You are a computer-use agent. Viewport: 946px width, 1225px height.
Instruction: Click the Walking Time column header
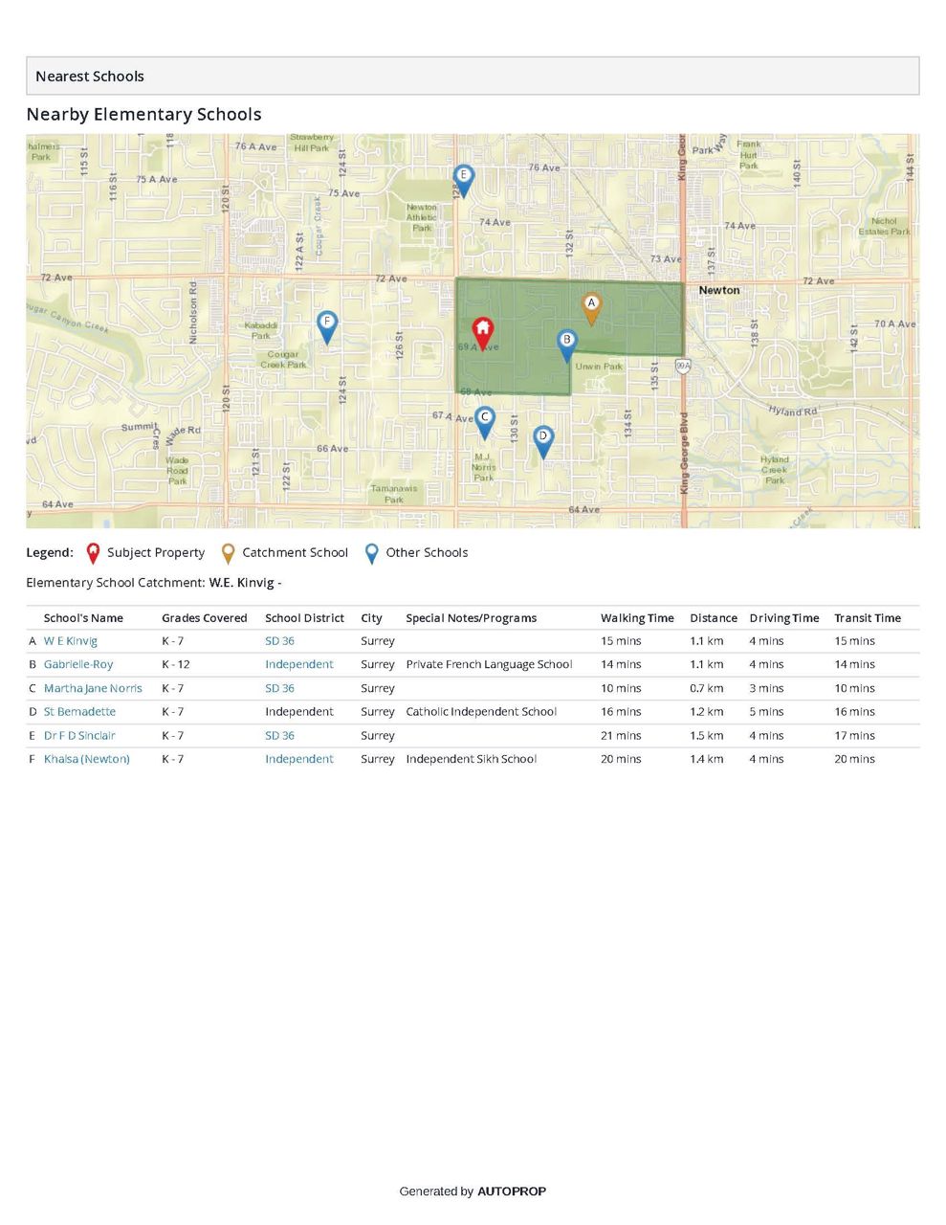coord(637,618)
